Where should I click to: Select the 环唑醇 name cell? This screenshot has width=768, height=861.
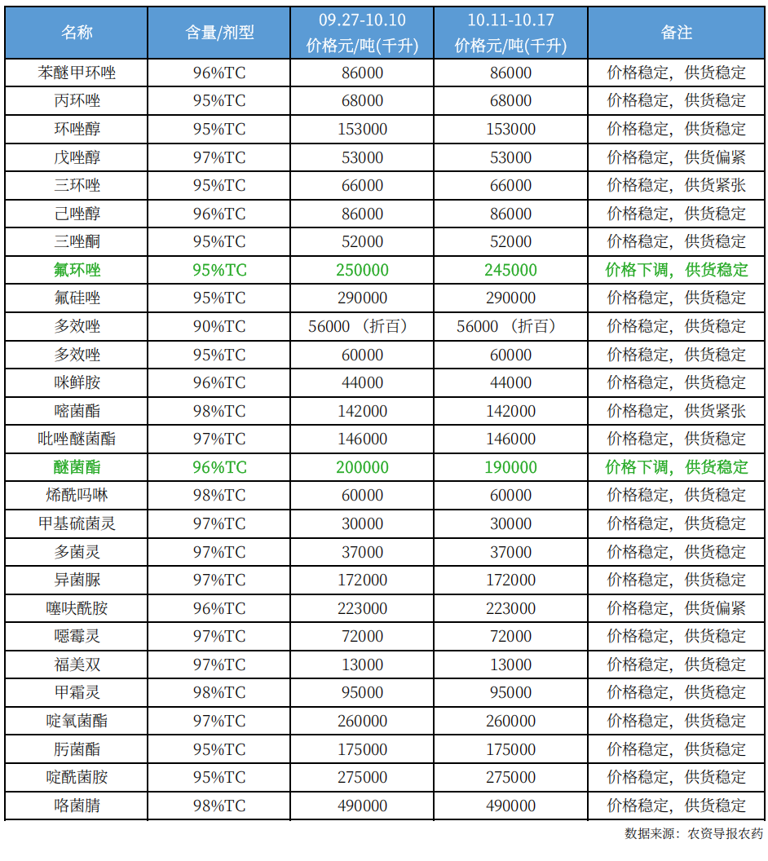click(x=77, y=129)
